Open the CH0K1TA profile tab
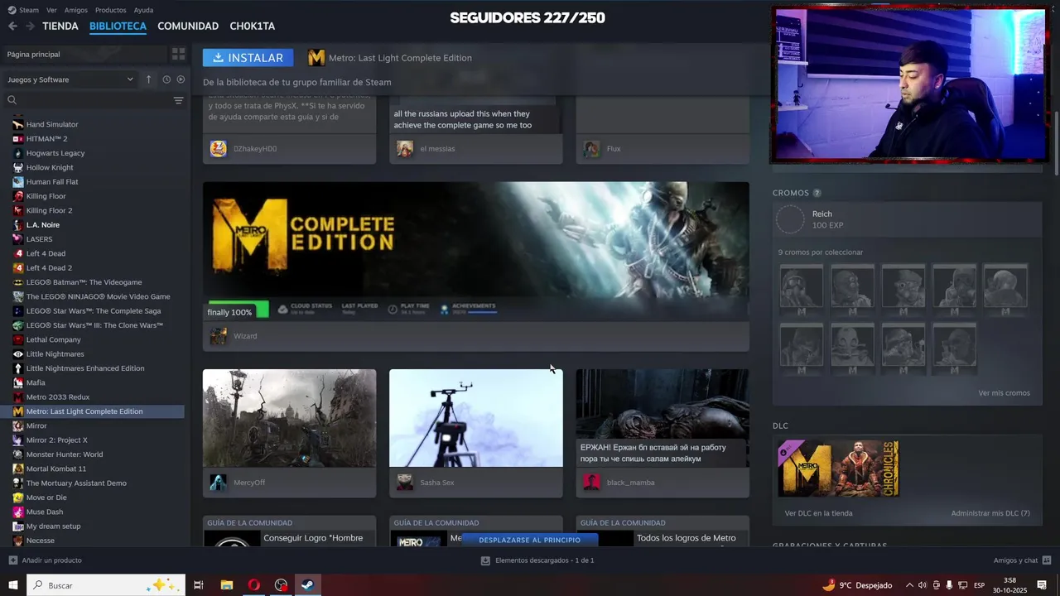This screenshot has width=1060, height=596. (252, 26)
